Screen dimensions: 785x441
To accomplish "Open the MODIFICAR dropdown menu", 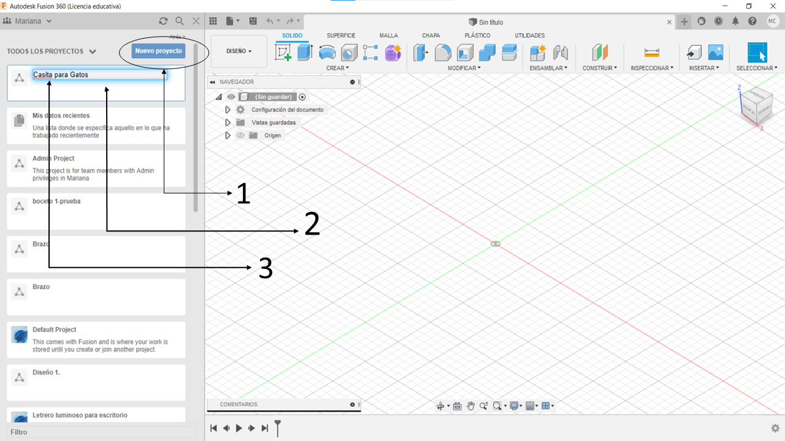I will [464, 68].
